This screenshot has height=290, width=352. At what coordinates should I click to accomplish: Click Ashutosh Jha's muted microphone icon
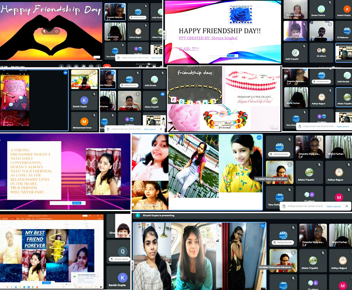(330, 24)
